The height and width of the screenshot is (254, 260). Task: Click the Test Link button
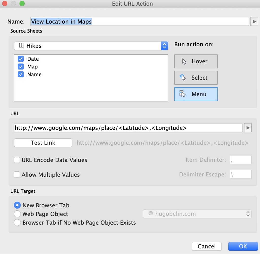pyautogui.click(x=43, y=143)
